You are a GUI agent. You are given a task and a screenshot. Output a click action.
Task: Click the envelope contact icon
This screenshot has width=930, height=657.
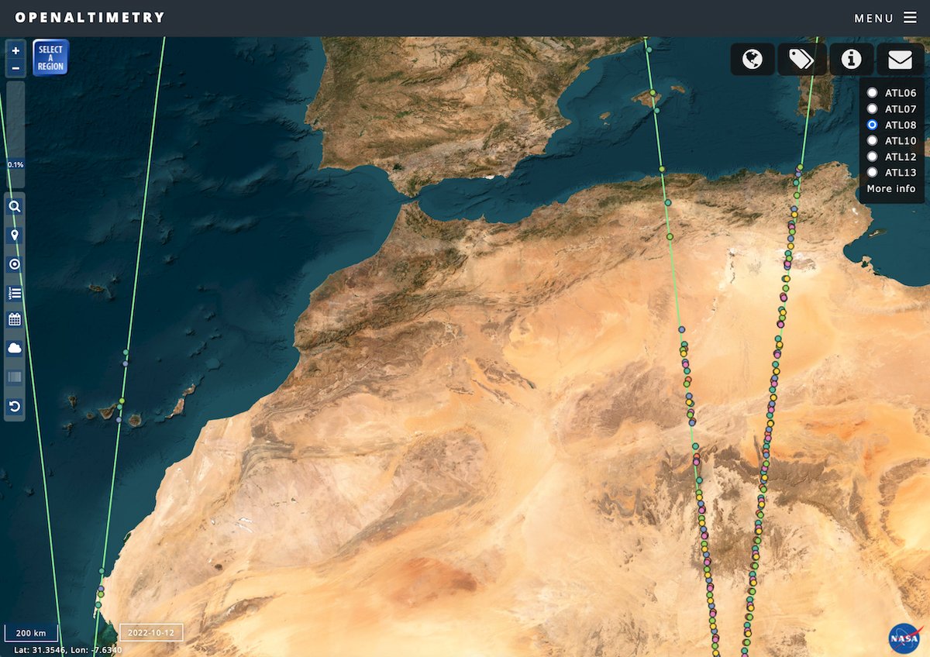[x=900, y=59]
